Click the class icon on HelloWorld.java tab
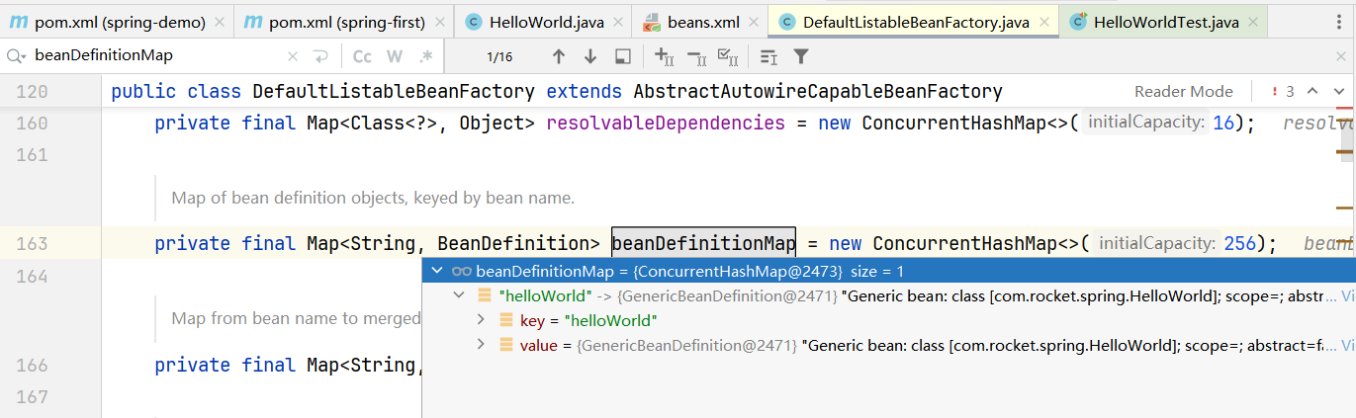 [x=473, y=22]
